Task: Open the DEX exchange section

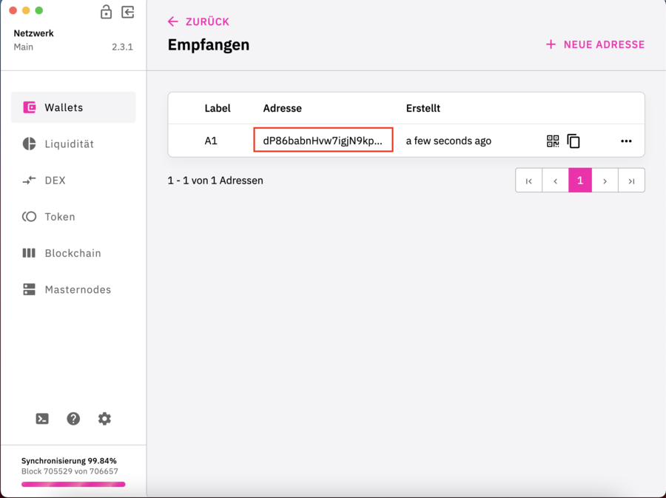Action: point(55,180)
